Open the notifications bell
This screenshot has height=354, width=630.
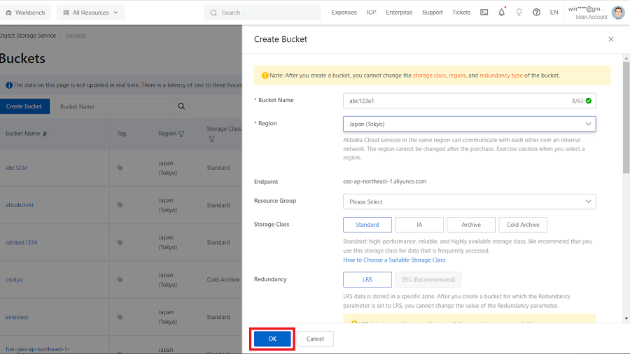tap(501, 13)
